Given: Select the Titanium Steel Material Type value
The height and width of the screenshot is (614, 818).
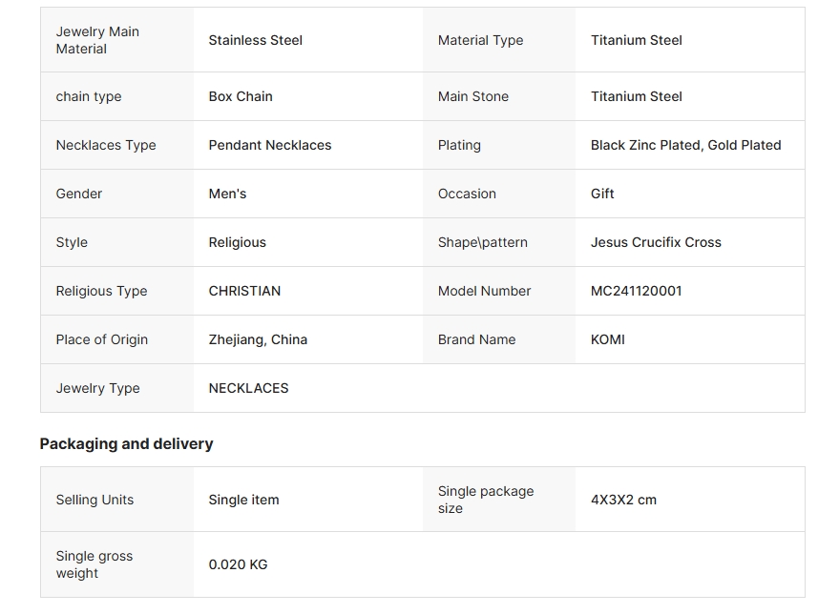Looking at the screenshot, I should [636, 40].
